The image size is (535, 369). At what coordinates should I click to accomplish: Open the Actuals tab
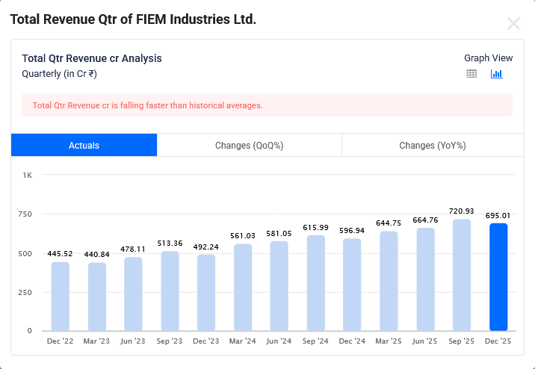pyautogui.click(x=84, y=145)
